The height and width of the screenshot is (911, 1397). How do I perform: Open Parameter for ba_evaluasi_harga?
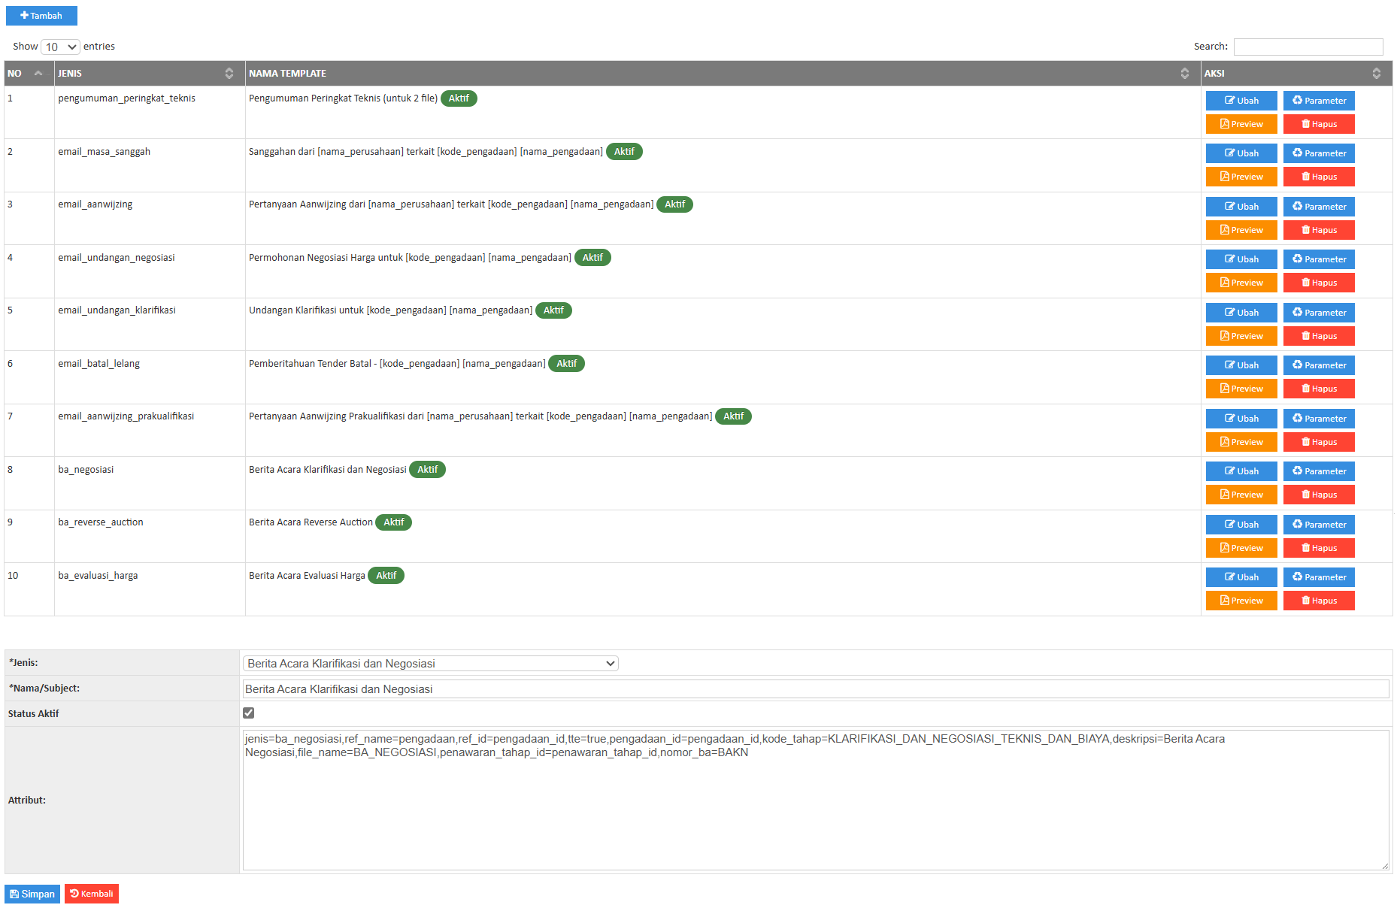coord(1319,577)
